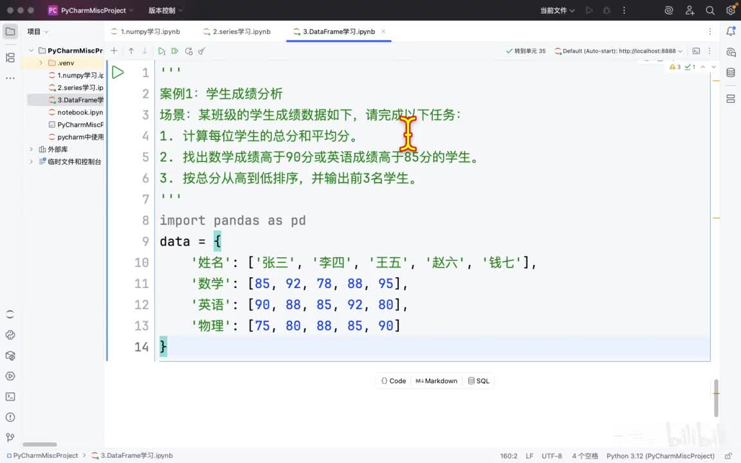Collapse the PyCharmMiscProject root folder
This screenshot has height=463, width=741.
(x=31, y=51)
